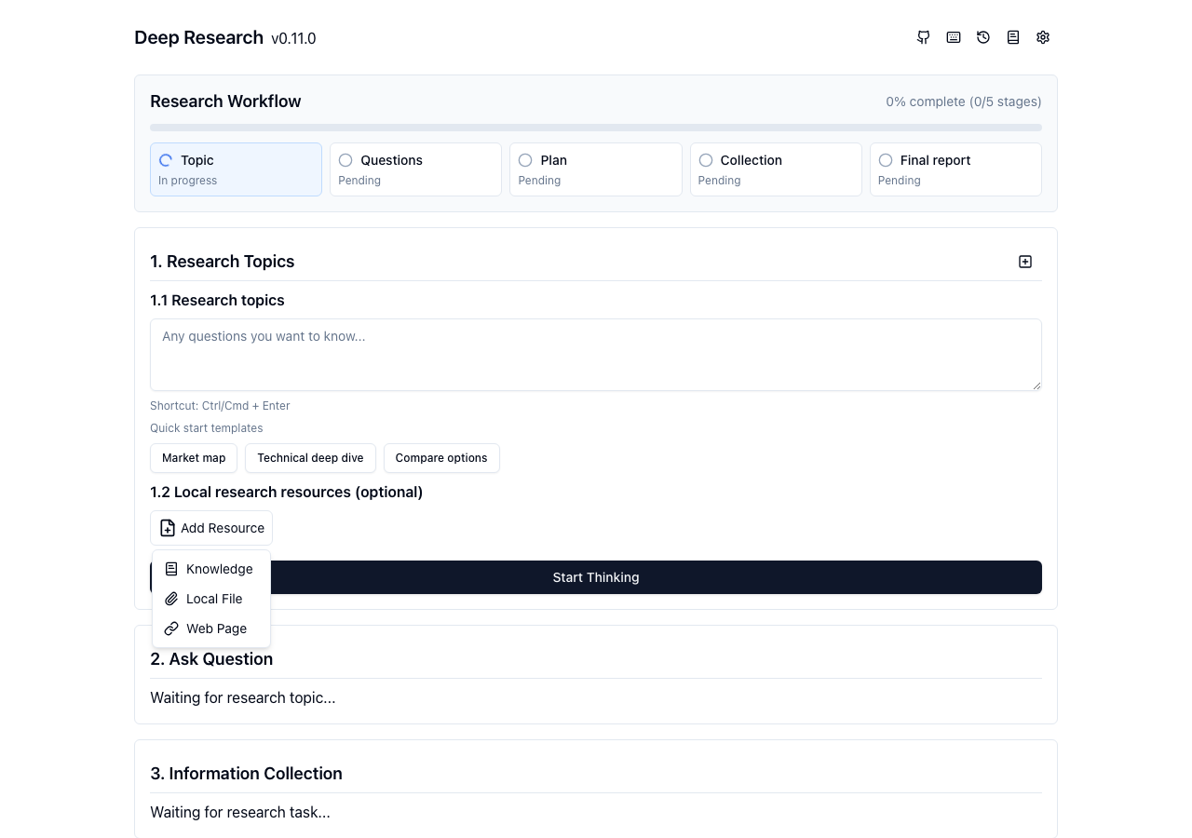The height and width of the screenshot is (838, 1192).
Task: Choose Web Page from the resource menu
Action: click(x=211, y=628)
